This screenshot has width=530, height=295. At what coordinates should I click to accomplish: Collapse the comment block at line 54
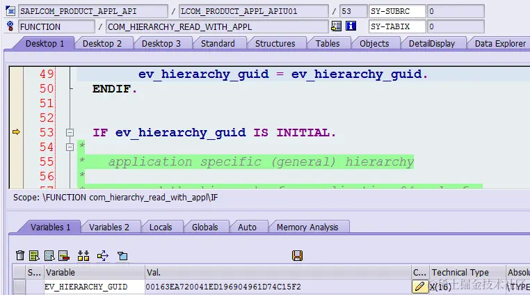pyautogui.click(x=70, y=147)
